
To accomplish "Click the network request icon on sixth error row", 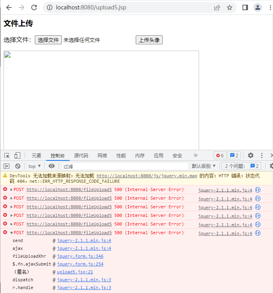I will point(258,233).
